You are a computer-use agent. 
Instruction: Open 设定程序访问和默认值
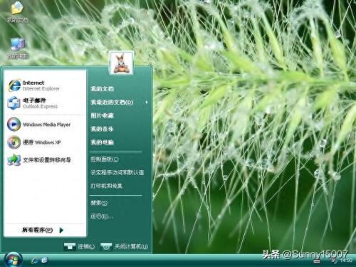(117, 172)
